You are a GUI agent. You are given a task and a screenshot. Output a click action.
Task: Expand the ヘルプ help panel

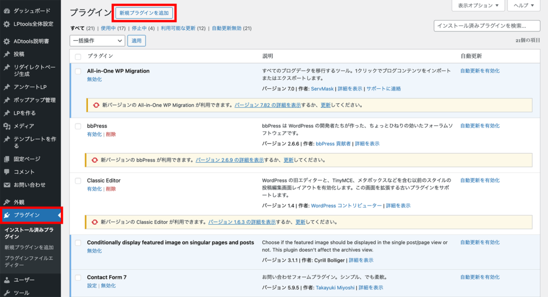[x=523, y=5]
